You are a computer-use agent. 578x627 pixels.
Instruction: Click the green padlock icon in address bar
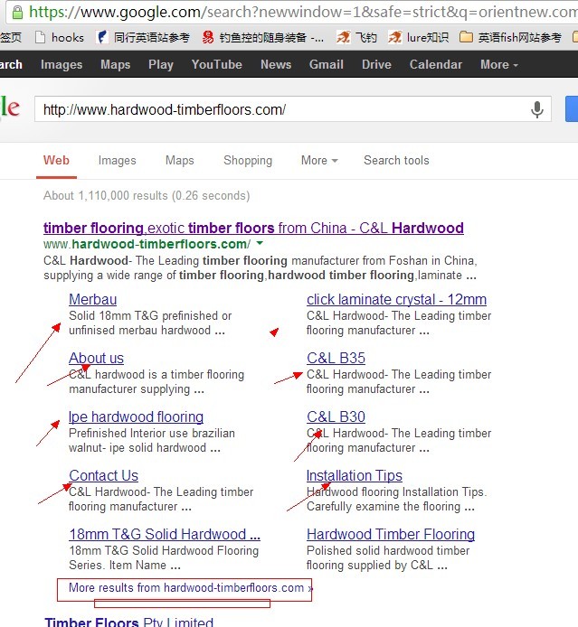(x=17, y=12)
